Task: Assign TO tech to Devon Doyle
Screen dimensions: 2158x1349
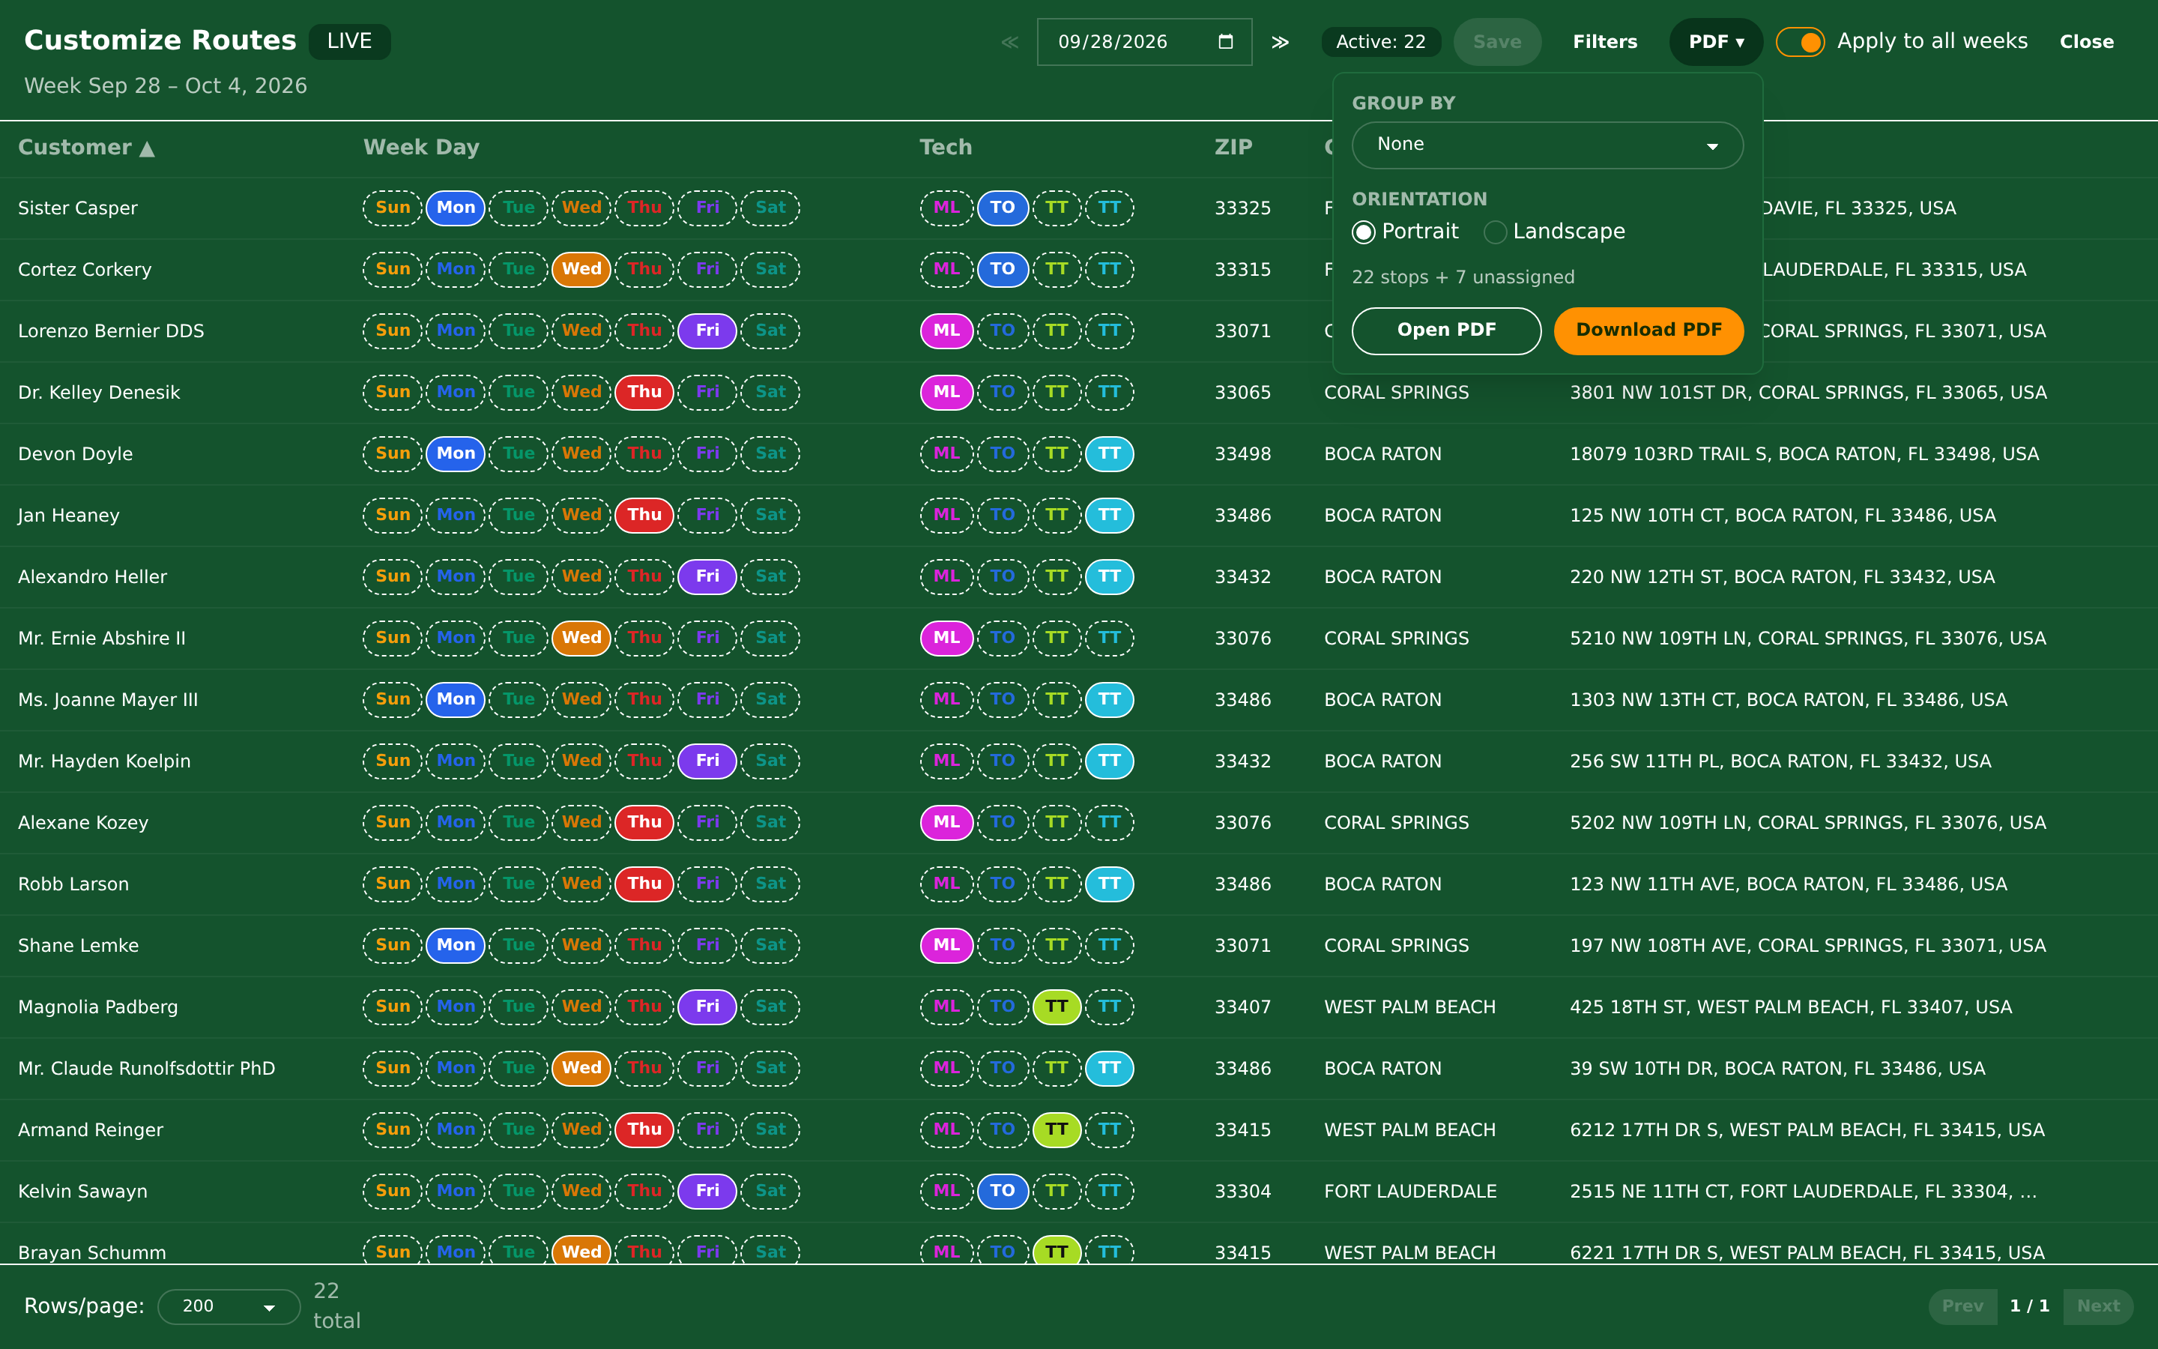Action: click(x=1003, y=454)
